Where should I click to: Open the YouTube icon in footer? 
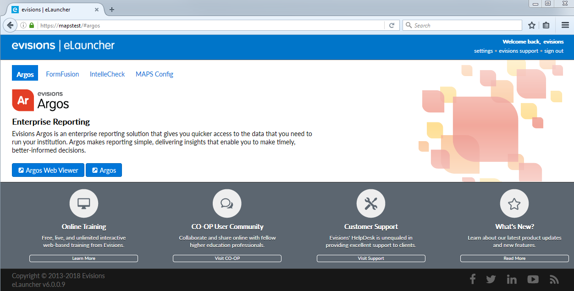(533, 279)
